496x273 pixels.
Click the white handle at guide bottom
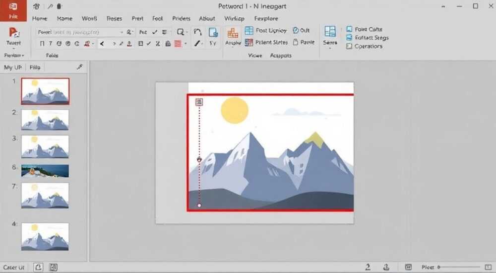[x=199, y=205]
